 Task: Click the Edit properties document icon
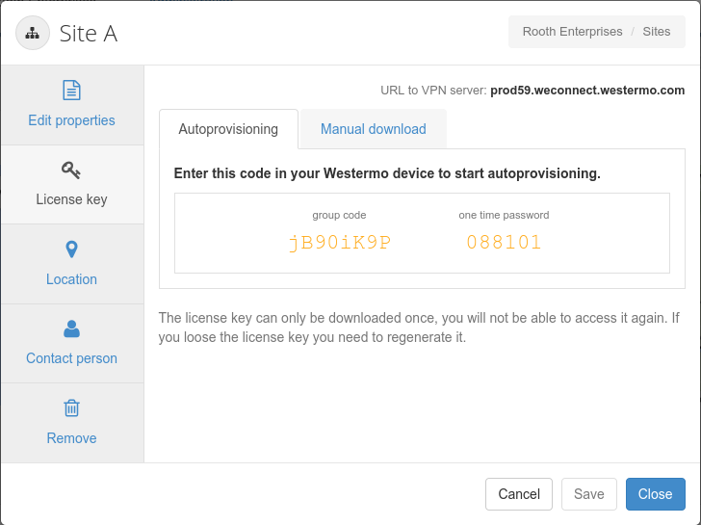click(x=71, y=91)
